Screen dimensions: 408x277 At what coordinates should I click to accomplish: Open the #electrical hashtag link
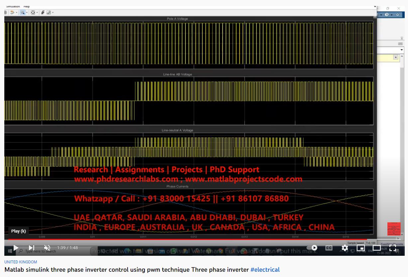[265, 270]
